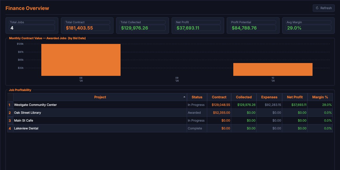Click row number 1 in Job Profitability
Viewport: 340px width, 170px height.
click(x=10, y=105)
